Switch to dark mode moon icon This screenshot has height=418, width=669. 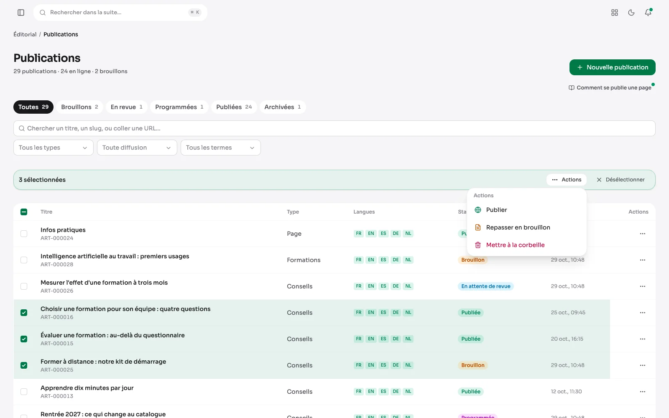point(631,13)
